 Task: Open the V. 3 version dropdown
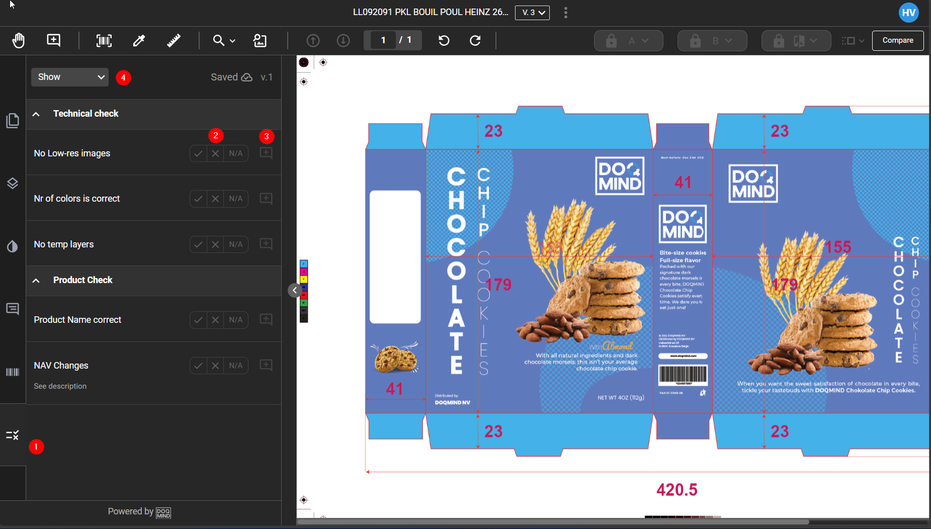coord(532,13)
